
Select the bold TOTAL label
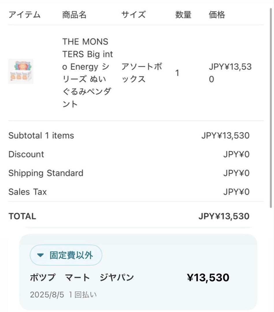click(x=22, y=216)
